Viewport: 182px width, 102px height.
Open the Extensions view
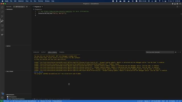coord(2,30)
